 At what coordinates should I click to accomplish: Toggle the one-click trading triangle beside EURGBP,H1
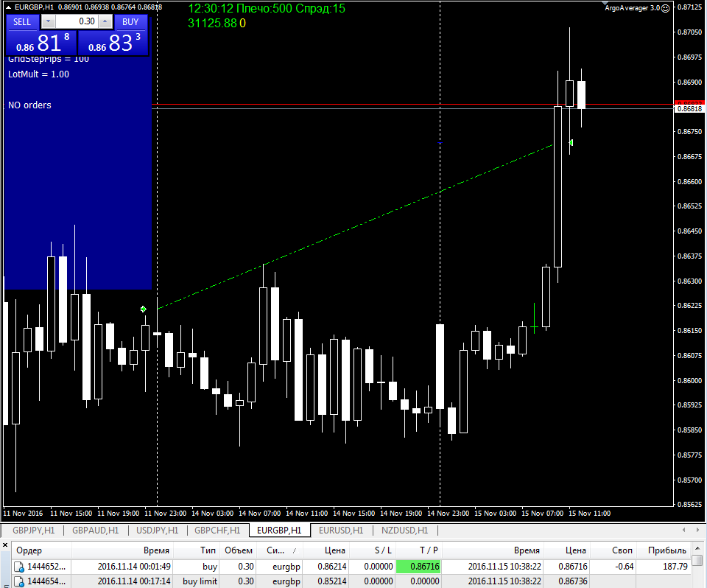(x=9, y=7)
